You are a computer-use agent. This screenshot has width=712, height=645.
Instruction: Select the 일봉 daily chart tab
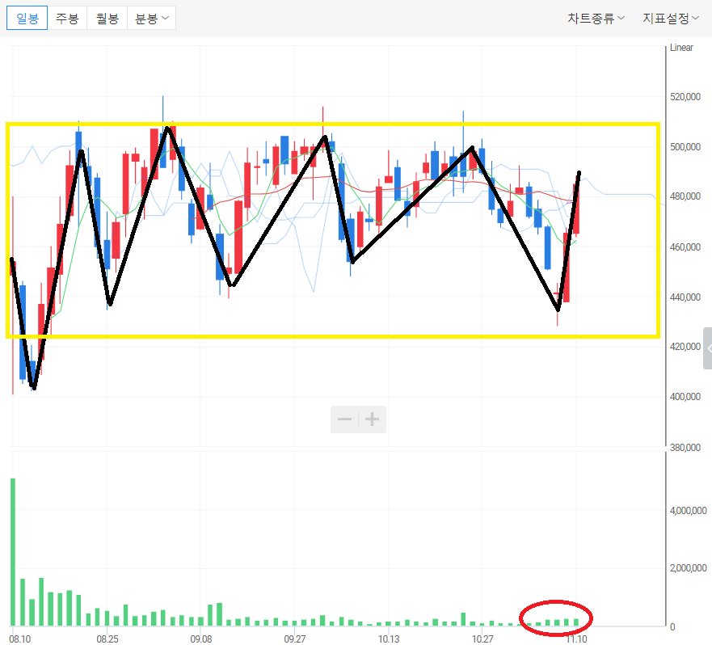[x=27, y=18]
